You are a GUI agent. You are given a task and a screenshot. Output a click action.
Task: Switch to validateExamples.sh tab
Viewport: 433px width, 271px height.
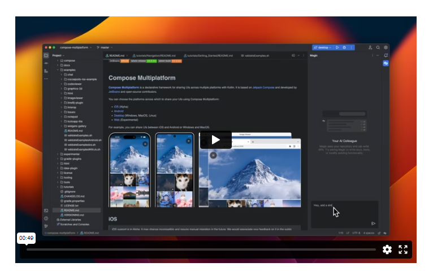click(255, 55)
